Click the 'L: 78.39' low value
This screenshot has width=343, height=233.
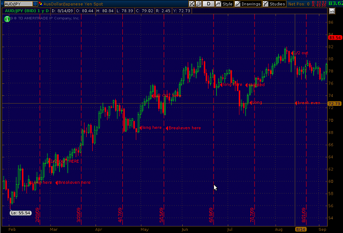[125, 11]
